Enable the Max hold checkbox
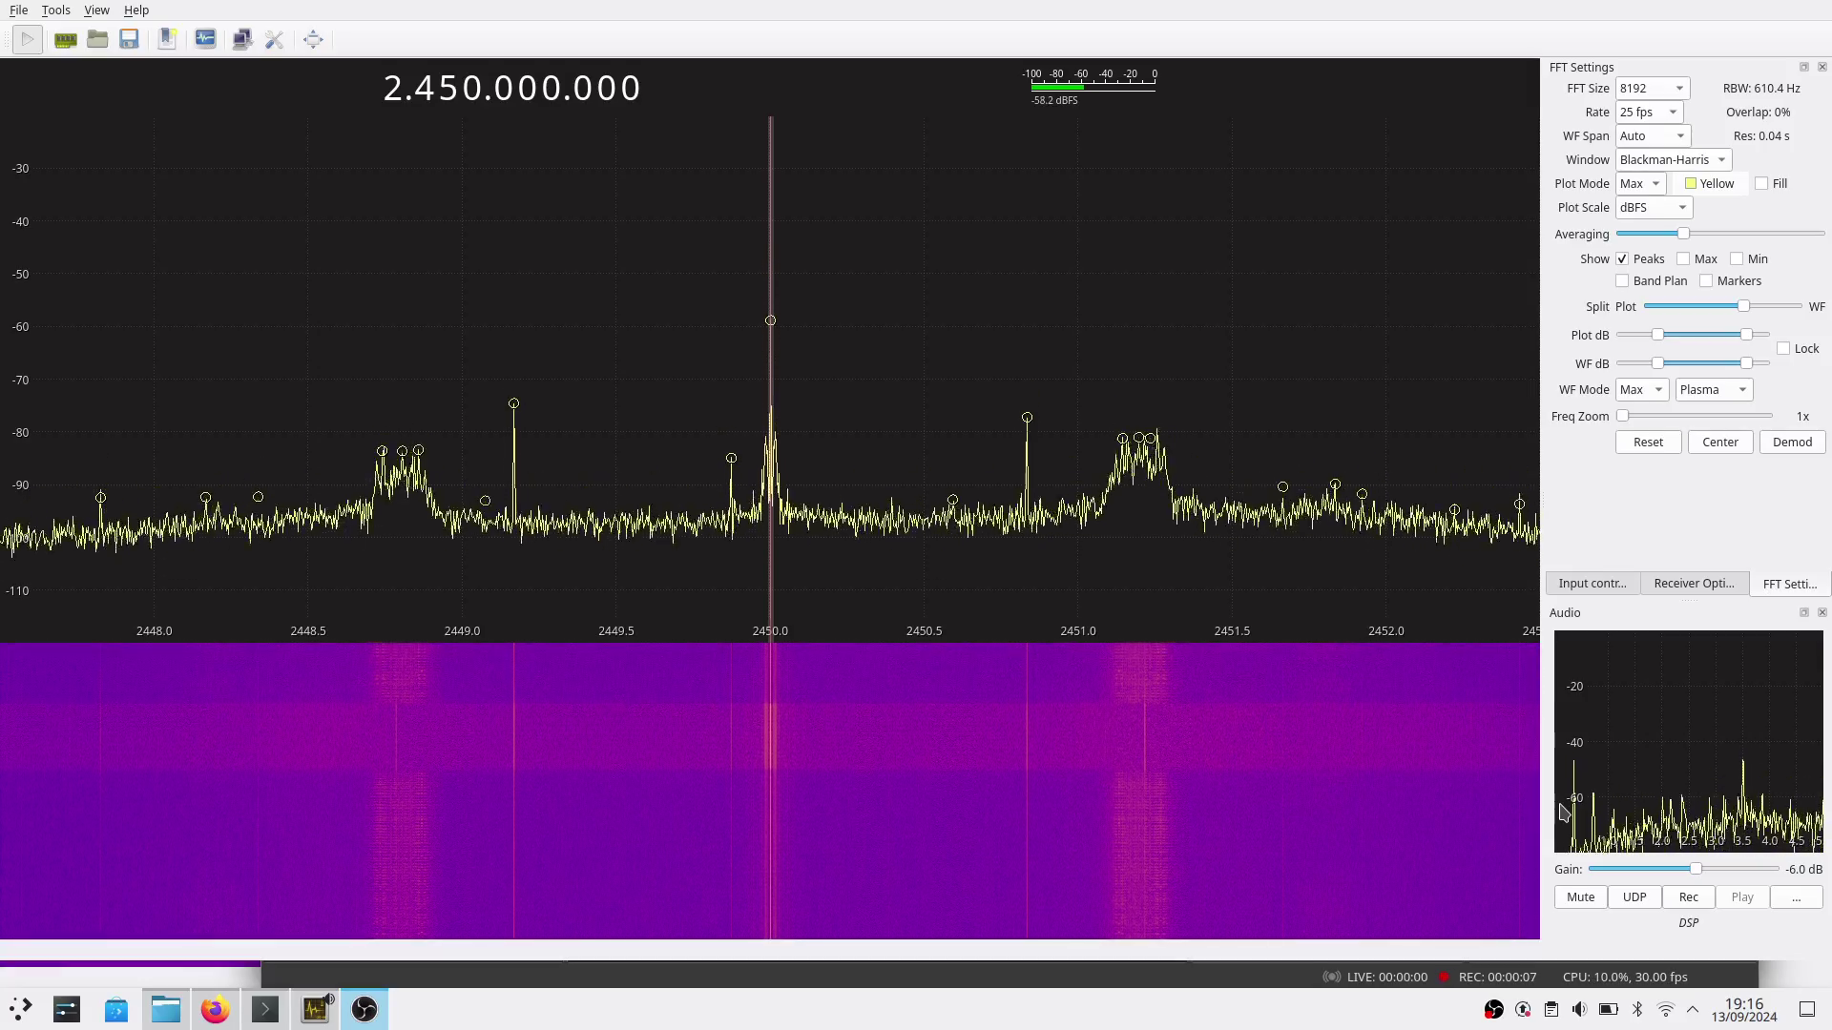This screenshot has height=1030, width=1832. 1683,259
